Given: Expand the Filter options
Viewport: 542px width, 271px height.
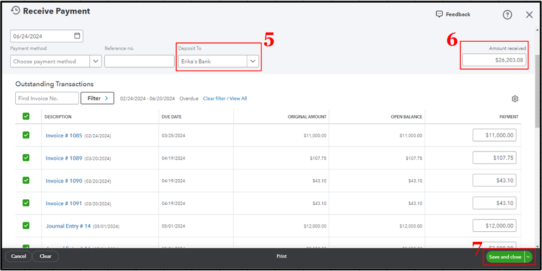Looking at the screenshot, I should coord(98,98).
